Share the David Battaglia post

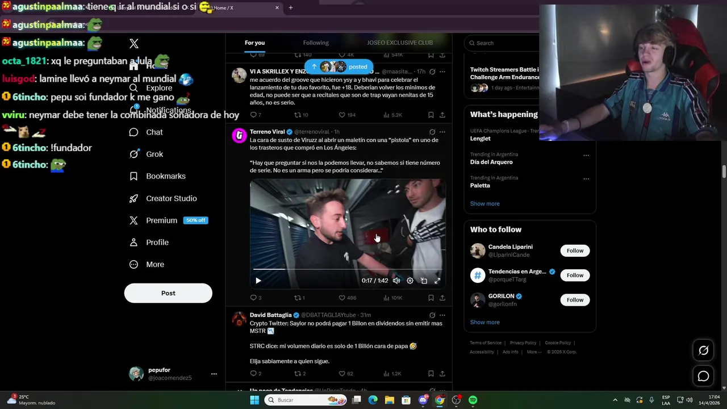[442, 373]
